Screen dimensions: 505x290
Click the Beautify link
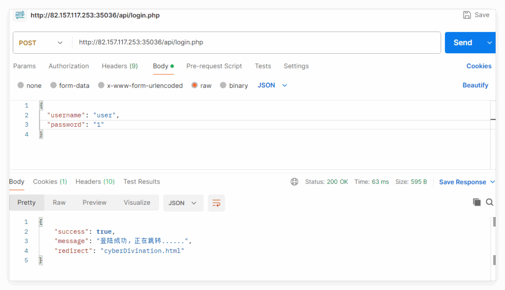(475, 85)
